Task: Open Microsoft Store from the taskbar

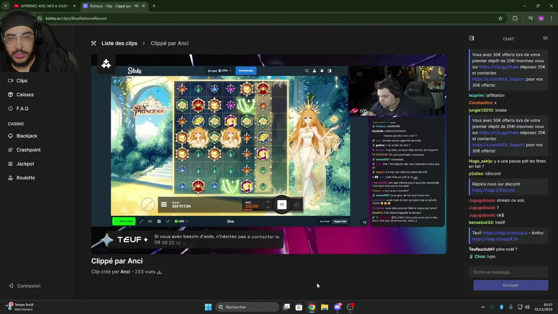Action: pos(299,307)
